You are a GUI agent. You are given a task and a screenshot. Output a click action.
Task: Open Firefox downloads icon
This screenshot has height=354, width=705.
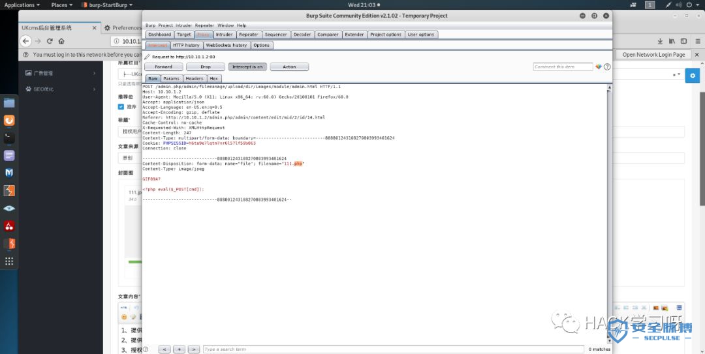660,41
